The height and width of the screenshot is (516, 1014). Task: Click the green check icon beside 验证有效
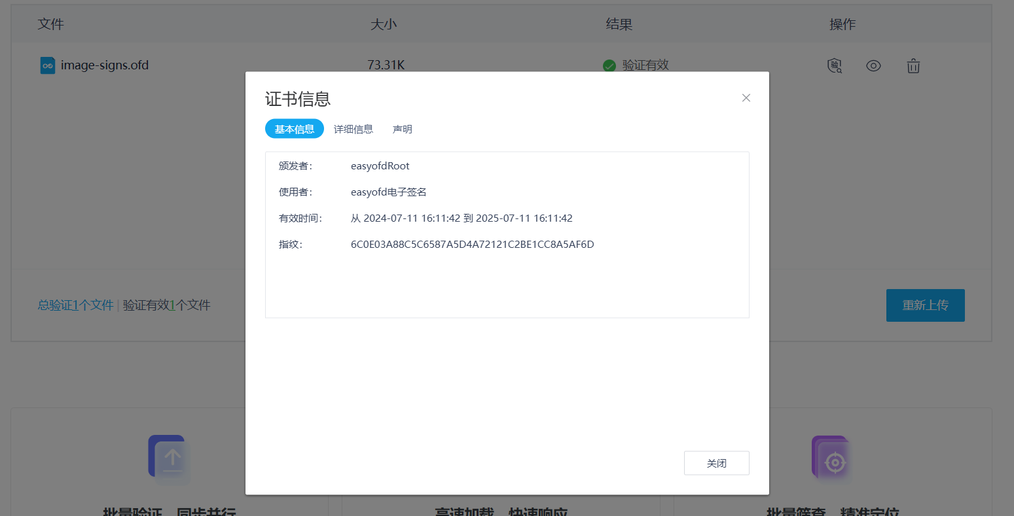[608, 65]
